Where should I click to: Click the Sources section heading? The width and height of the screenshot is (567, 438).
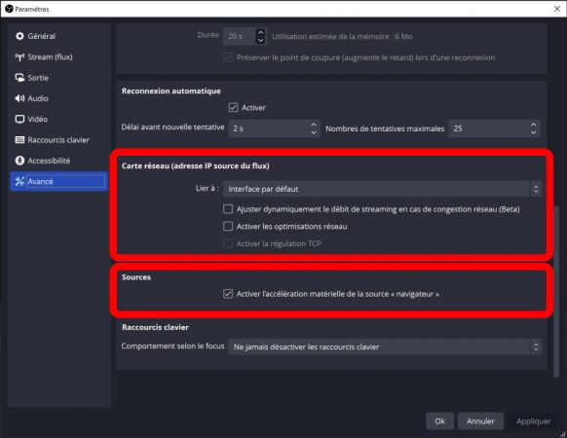(136, 277)
